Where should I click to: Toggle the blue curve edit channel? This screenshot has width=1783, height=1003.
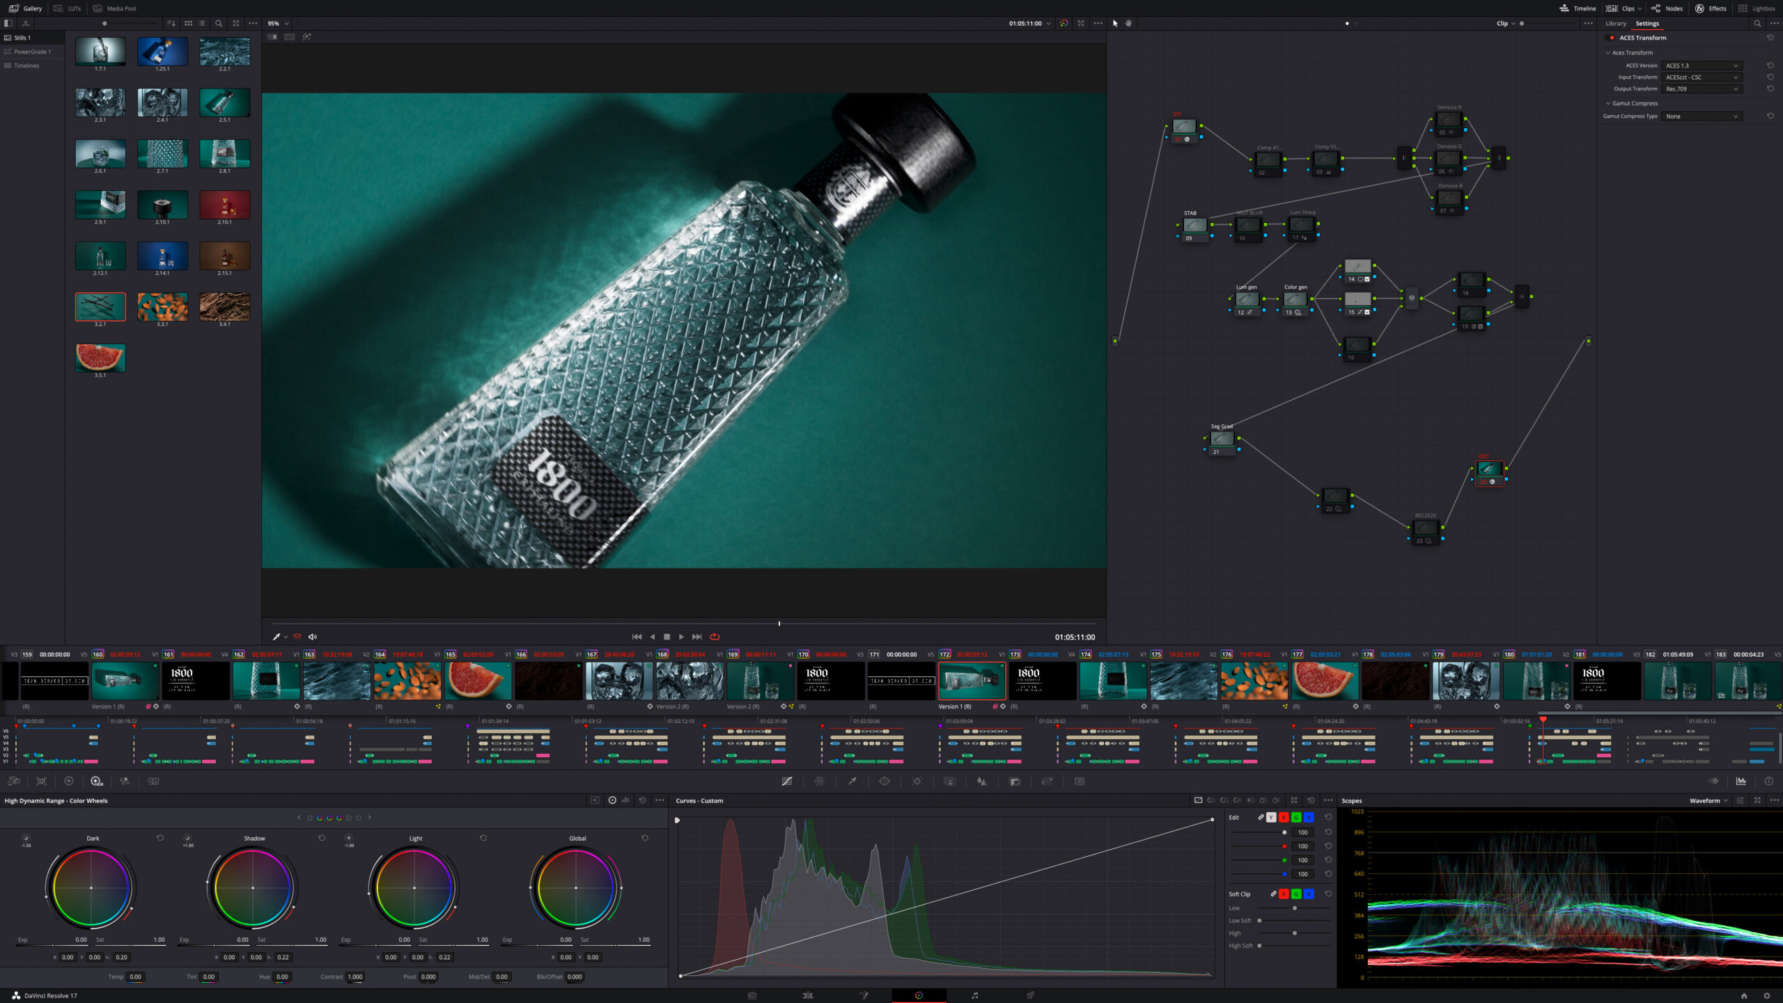pos(1309,817)
